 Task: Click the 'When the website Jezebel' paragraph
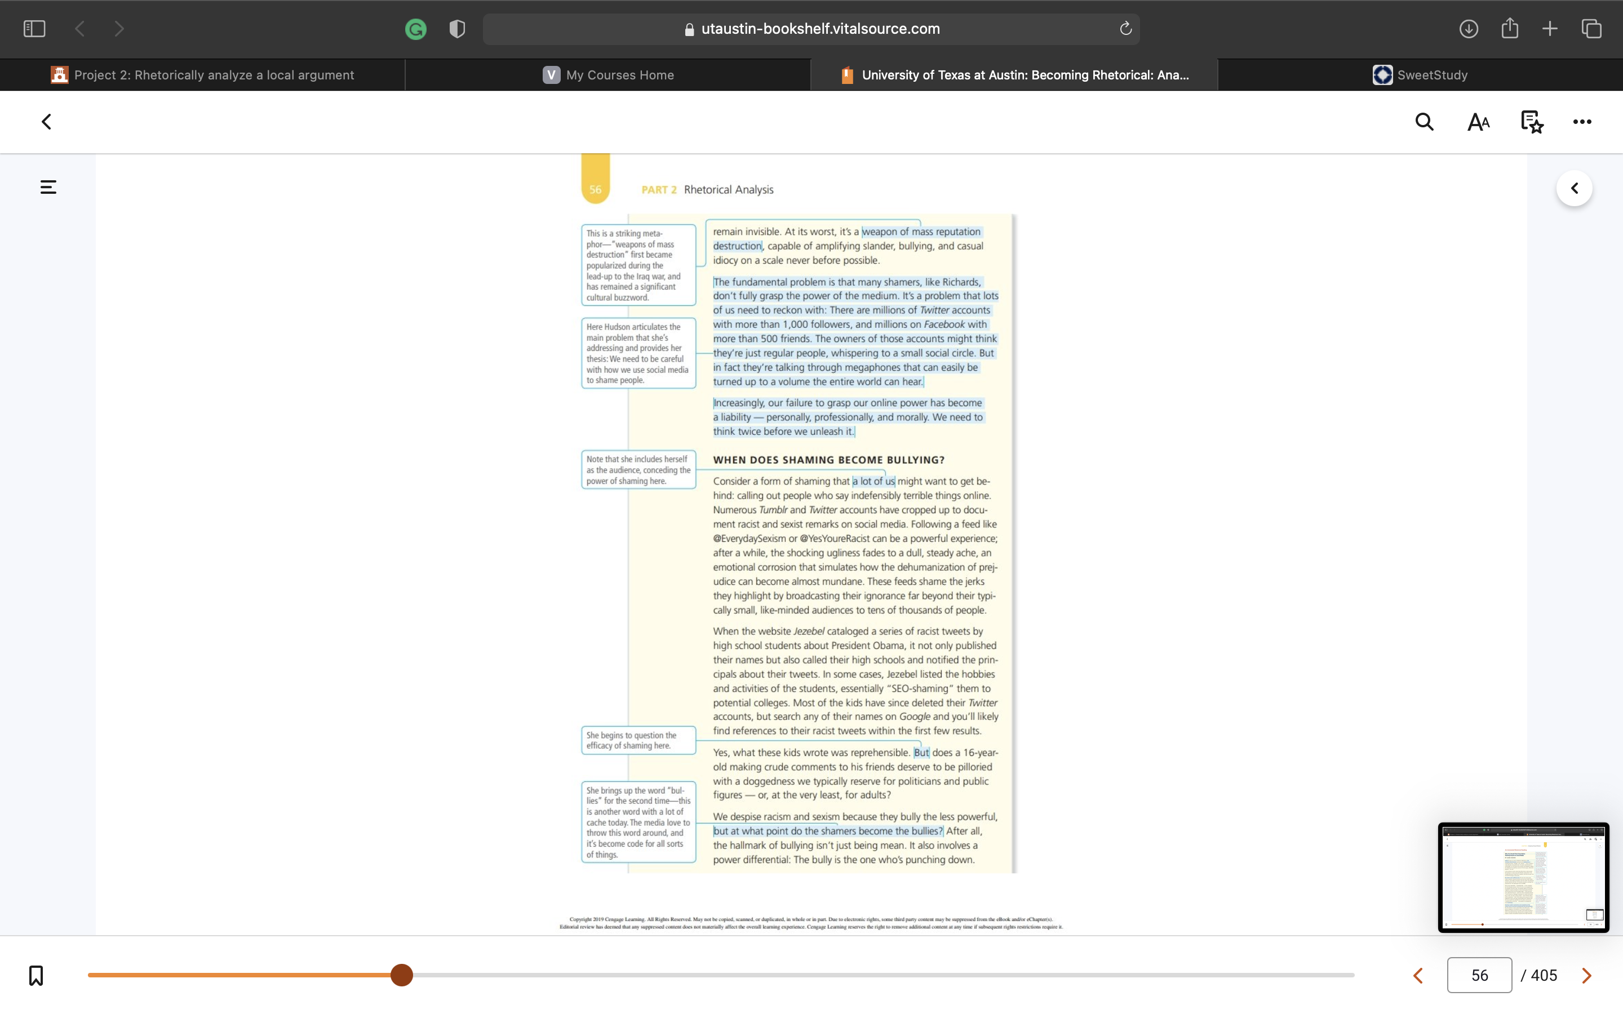click(855, 682)
